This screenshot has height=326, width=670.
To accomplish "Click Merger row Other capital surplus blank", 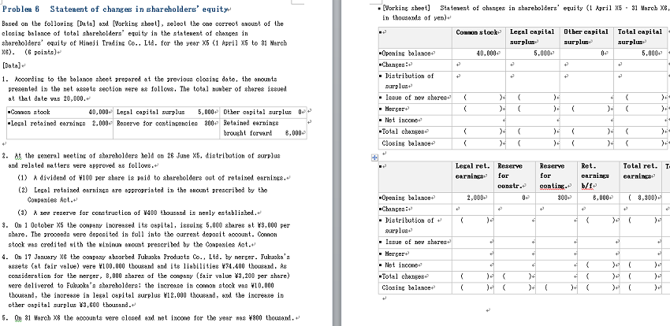I will pyautogui.click(x=586, y=109).
